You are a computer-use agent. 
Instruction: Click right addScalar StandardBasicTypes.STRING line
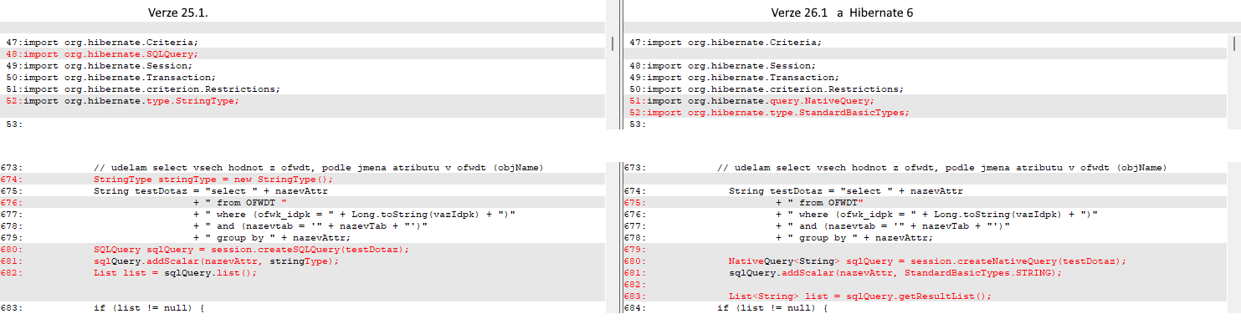(895, 273)
